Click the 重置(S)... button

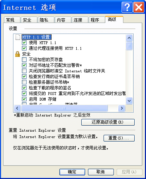[x=119, y=138]
